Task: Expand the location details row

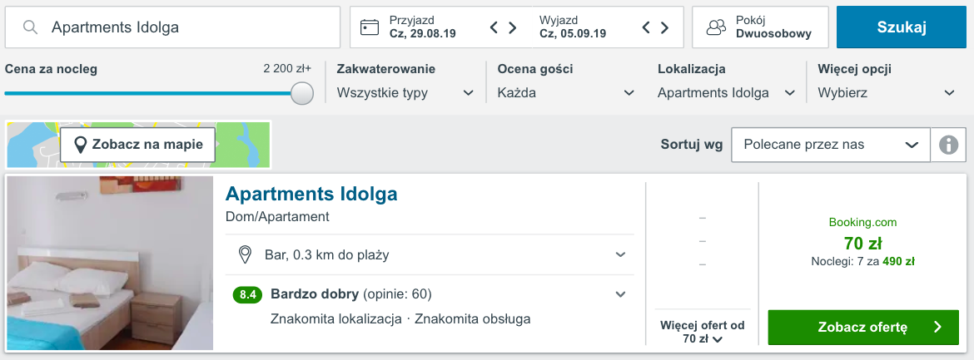Action: pyautogui.click(x=620, y=254)
